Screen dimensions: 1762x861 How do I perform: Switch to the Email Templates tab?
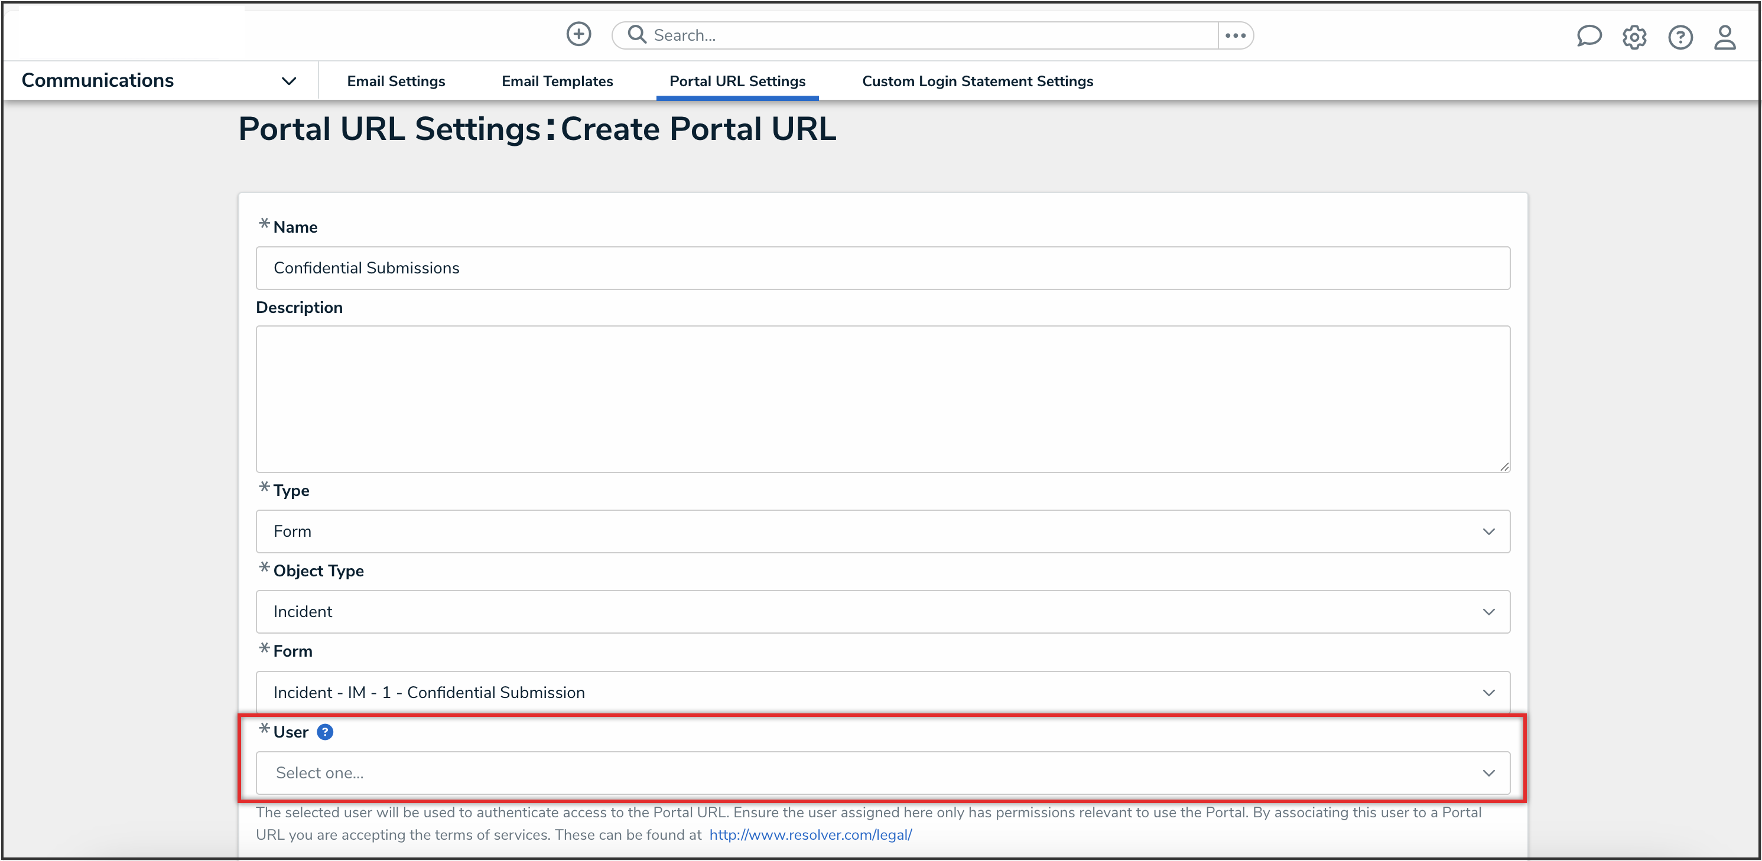(557, 81)
